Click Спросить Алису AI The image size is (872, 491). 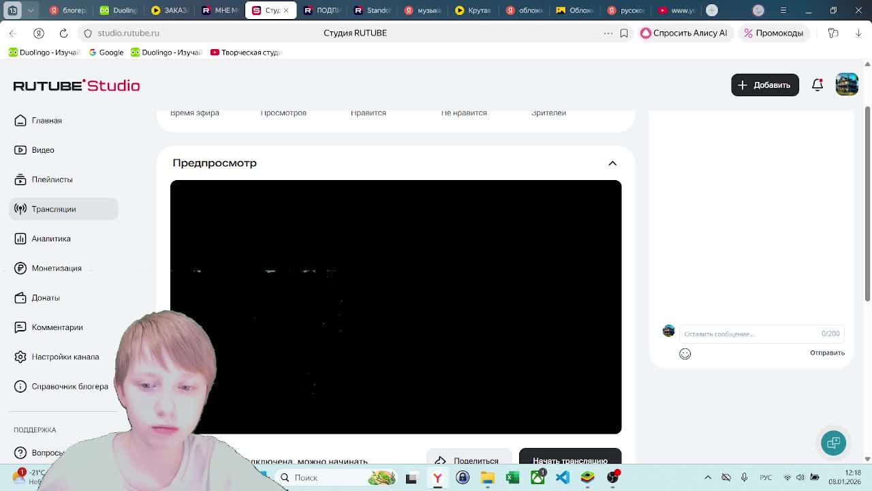tap(684, 33)
